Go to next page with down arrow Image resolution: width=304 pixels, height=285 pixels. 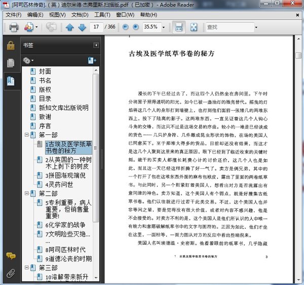tap(82, 27)
